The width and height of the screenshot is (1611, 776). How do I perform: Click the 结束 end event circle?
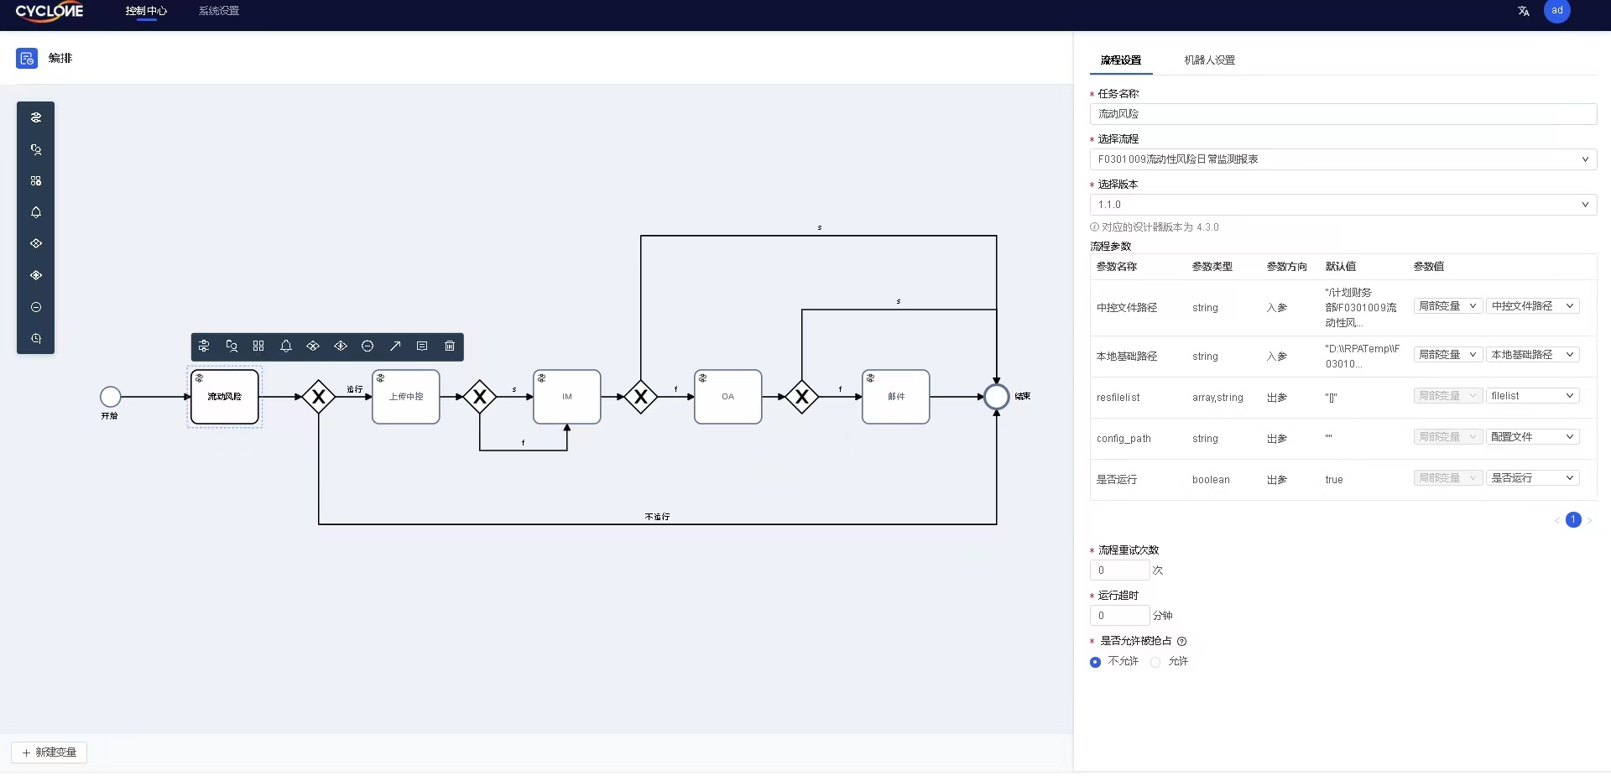click(x=997, y=397)
